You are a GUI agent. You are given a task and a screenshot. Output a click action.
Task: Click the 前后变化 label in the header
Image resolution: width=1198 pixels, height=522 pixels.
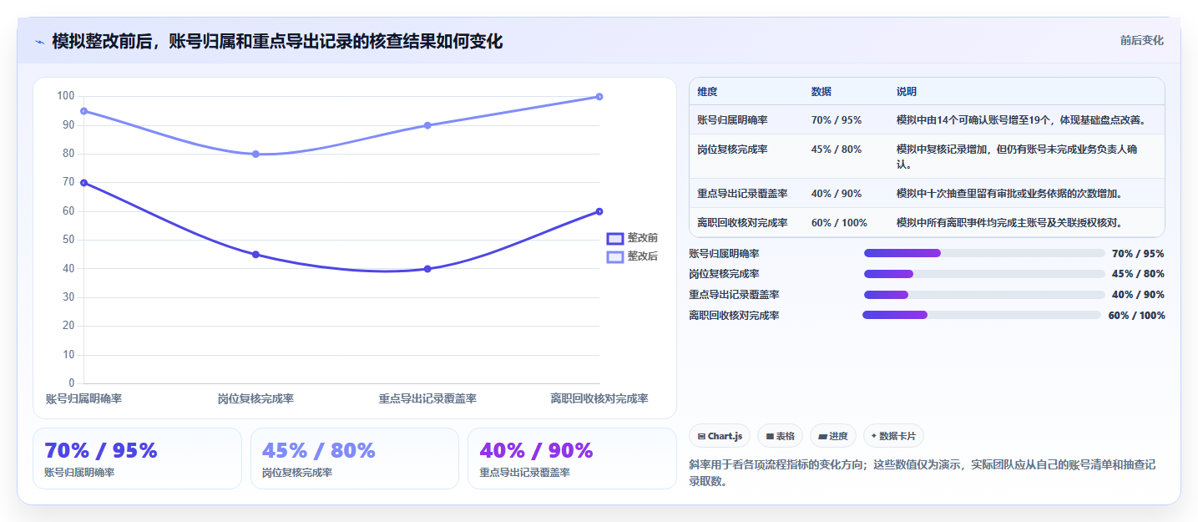pos(1141,41)
